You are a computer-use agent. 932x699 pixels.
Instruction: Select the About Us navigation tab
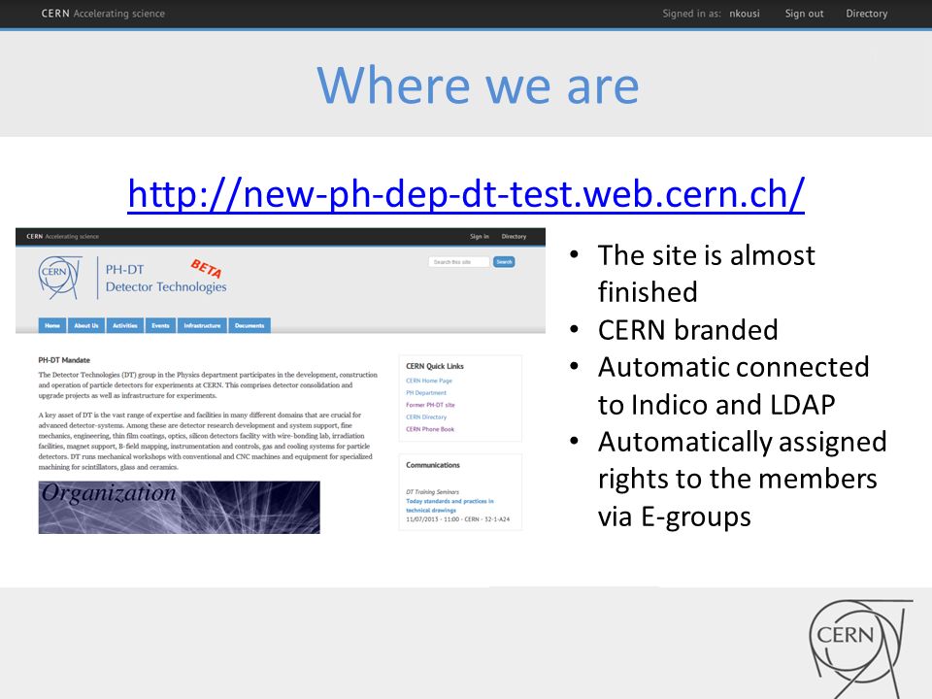coord(86,325)
